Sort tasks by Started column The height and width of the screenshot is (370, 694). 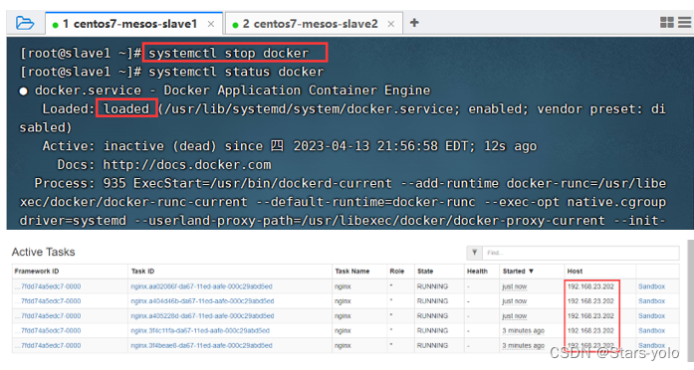518,271
